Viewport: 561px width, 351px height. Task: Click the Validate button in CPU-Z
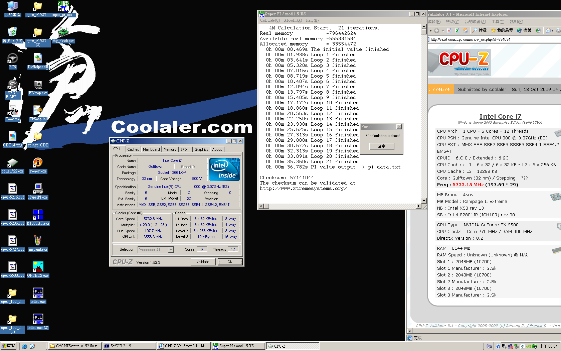coord(203,262)
